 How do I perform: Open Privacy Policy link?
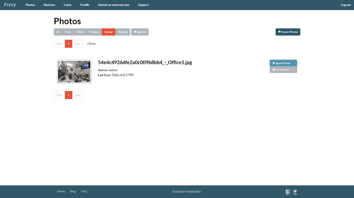coord(194,191)
